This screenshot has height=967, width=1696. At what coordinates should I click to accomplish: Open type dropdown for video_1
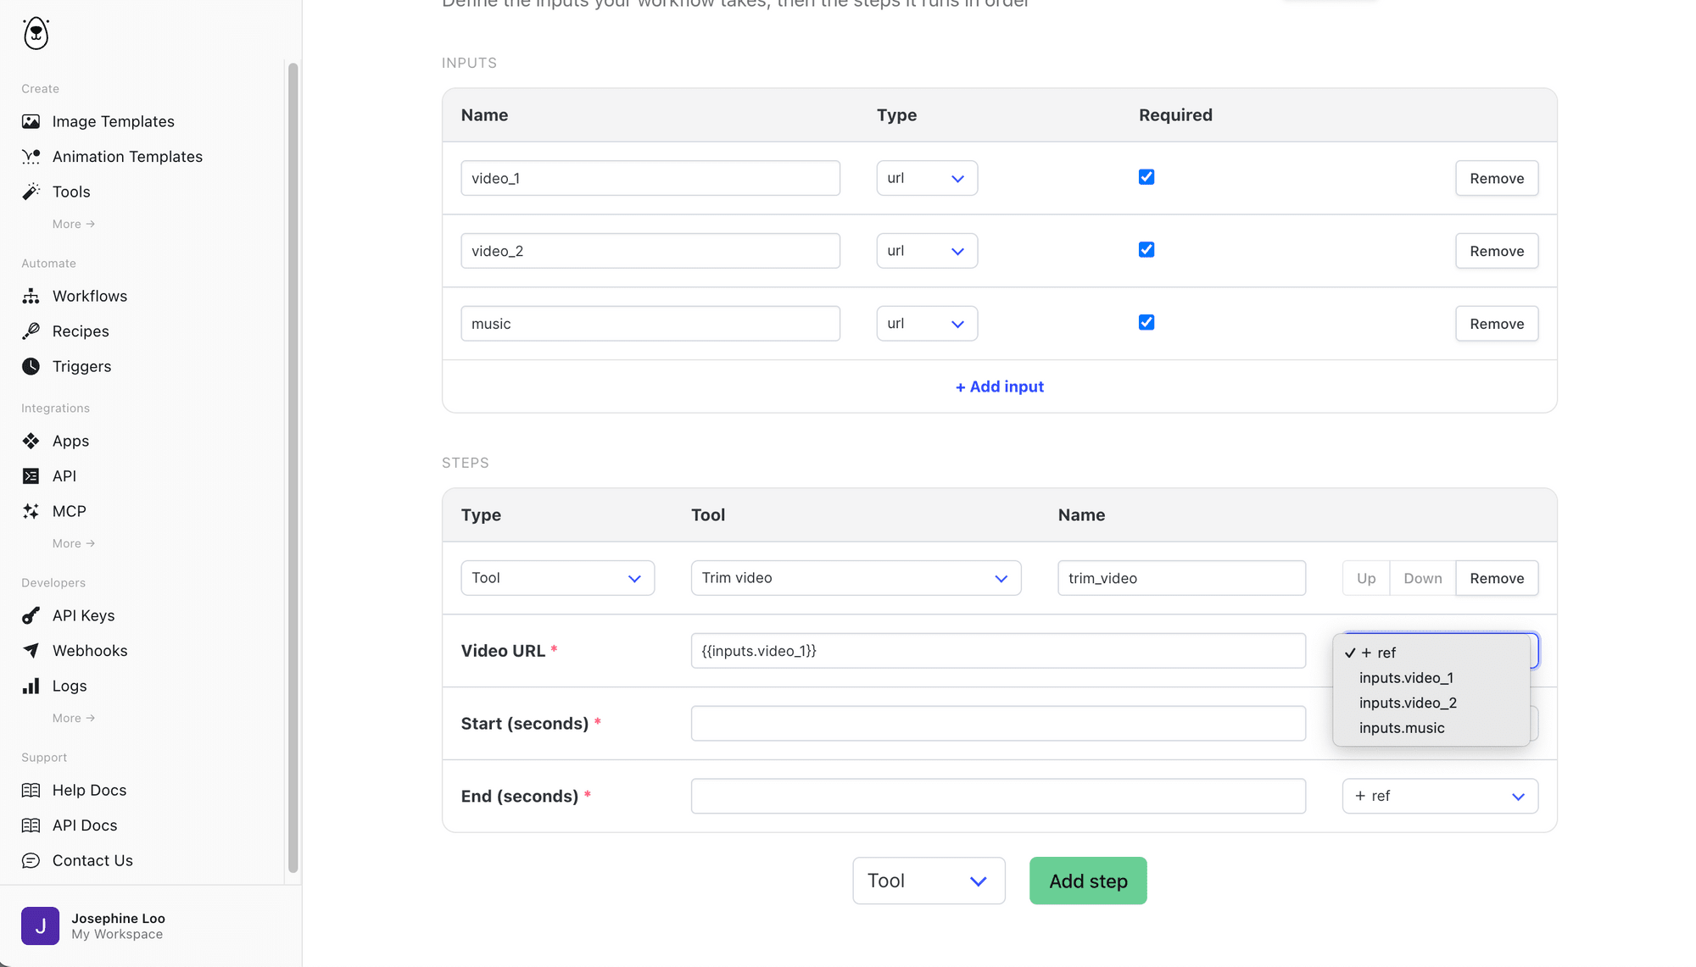click(x=927, y=178)
